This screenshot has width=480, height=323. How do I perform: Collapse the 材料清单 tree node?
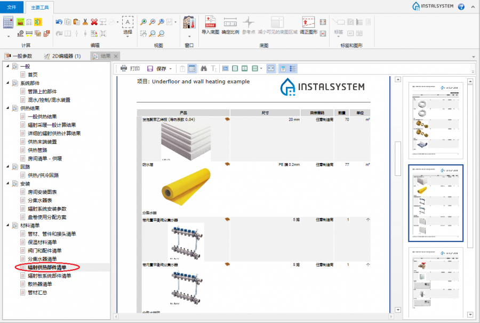coord(7,225)
